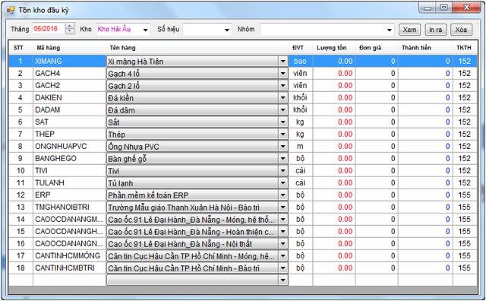Image resolution: width=486 pixels, height=301 pixels.
Task: Select the Thành tiền column header
Action: [425, 47]
